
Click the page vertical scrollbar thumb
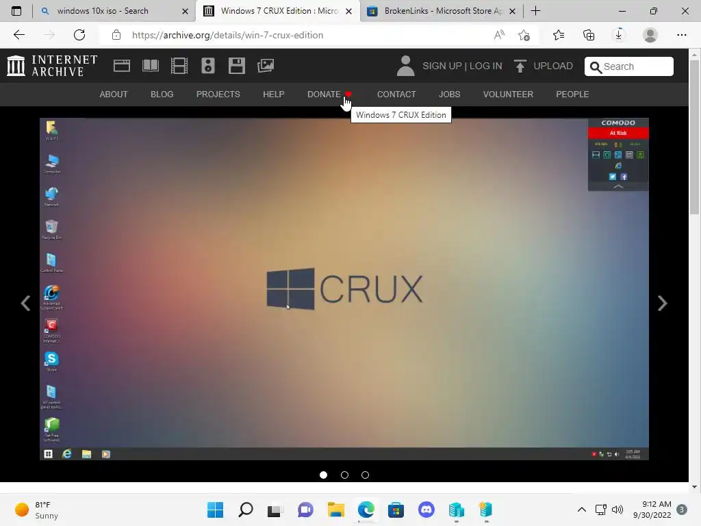(694, 136)
